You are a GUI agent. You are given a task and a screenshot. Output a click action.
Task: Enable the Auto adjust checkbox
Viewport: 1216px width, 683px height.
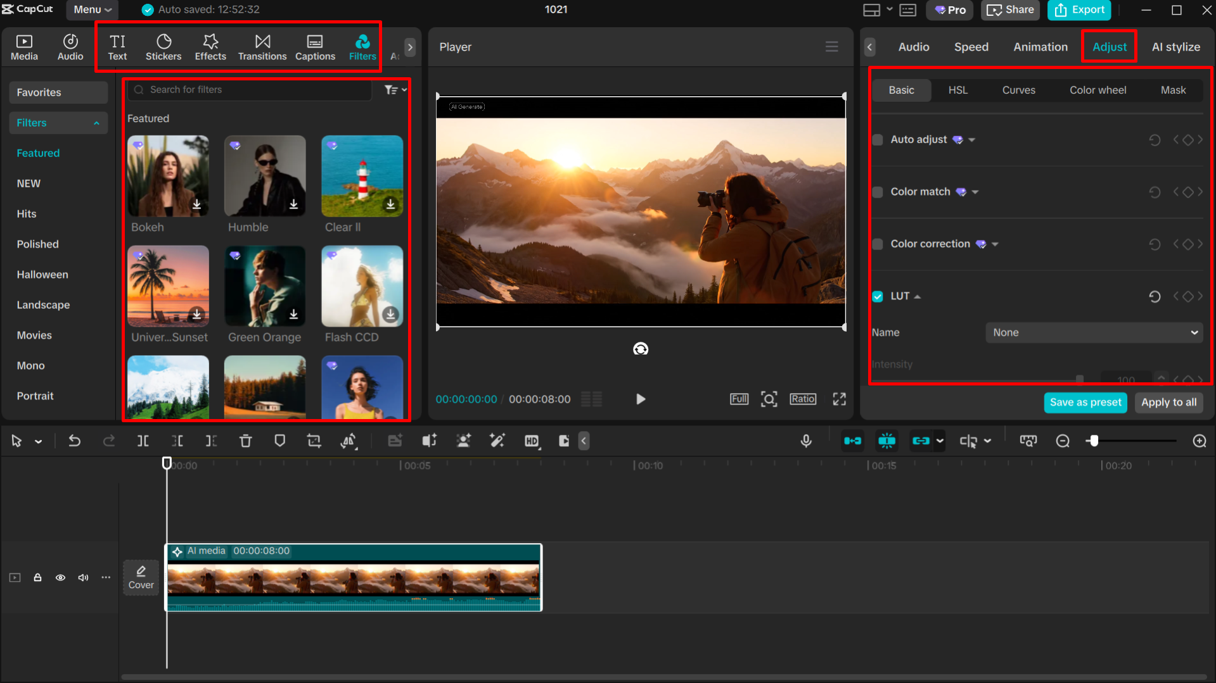[878, 139]
